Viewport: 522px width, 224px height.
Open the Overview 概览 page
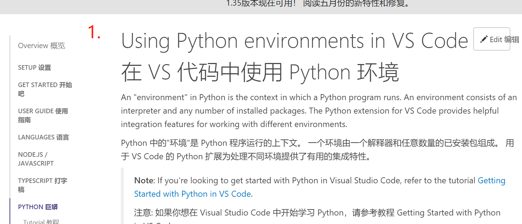coord(41,45)
